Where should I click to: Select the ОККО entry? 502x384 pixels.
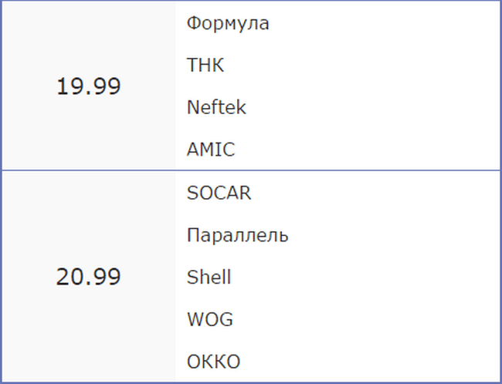pos(213,362)
